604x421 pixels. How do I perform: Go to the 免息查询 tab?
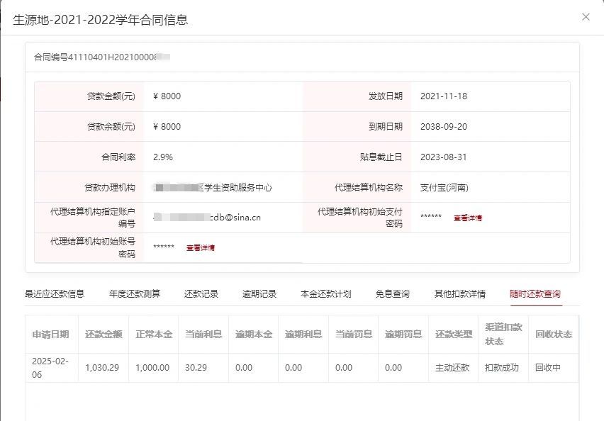(393, 294)
